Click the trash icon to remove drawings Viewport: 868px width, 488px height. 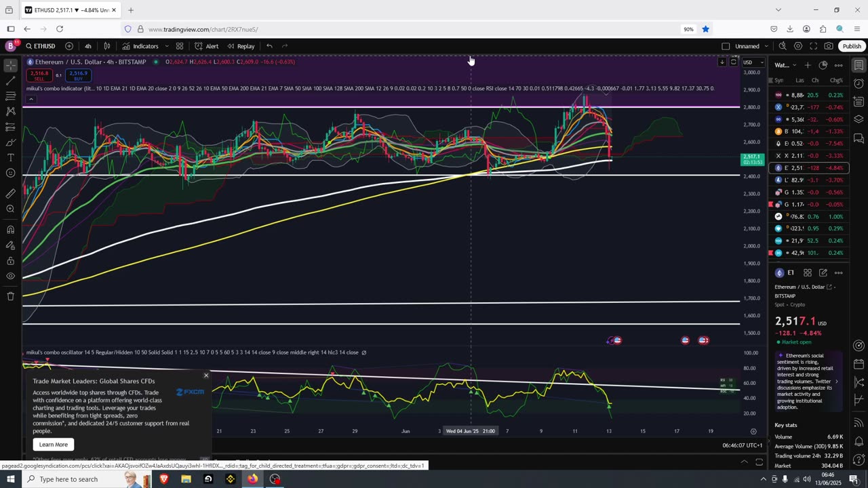pyautogui.click(x=10, y=296)
